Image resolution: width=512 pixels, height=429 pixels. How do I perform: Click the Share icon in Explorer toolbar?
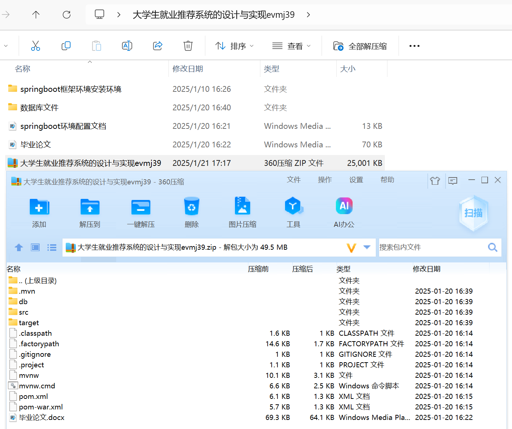pyautogui.click(x=158, y=46)
